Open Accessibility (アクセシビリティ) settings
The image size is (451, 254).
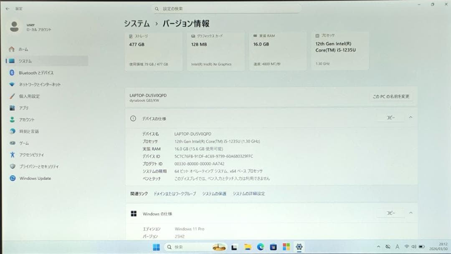(47, 155)
